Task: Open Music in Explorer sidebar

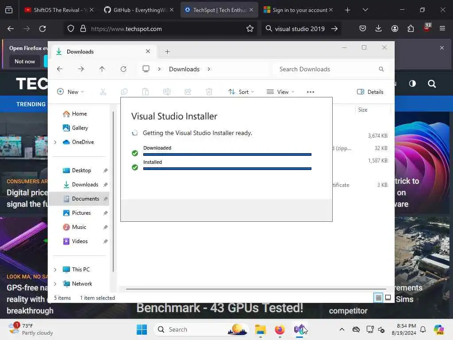Action: click(79, 227)
